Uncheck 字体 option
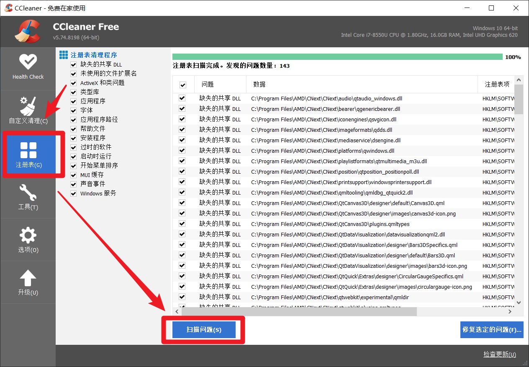This screenshot has height=367, width=529. coord(74,110)
